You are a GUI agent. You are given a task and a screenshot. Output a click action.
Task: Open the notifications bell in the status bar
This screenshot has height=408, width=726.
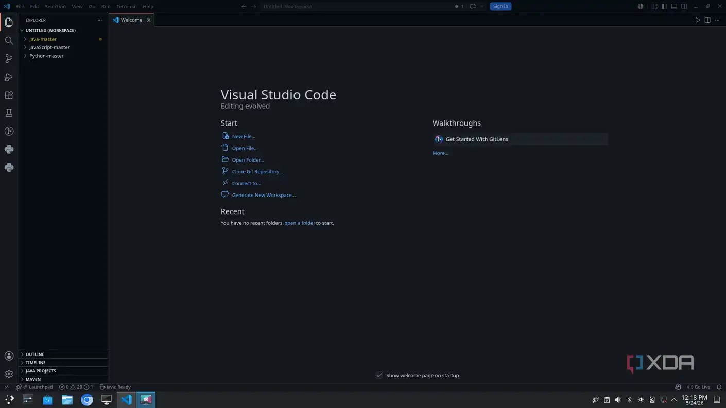coord(719,387)
